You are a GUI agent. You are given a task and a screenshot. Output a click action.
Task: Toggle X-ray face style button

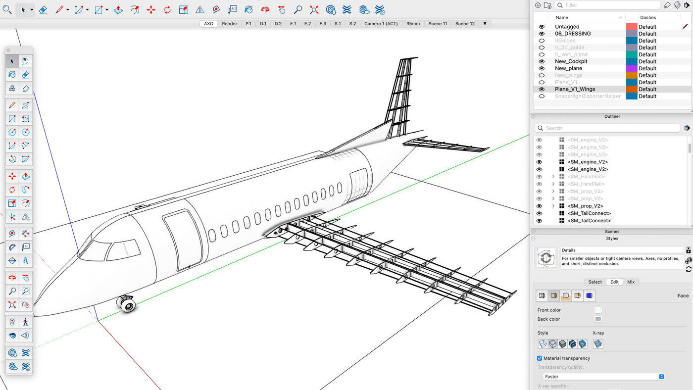[598, 344]
